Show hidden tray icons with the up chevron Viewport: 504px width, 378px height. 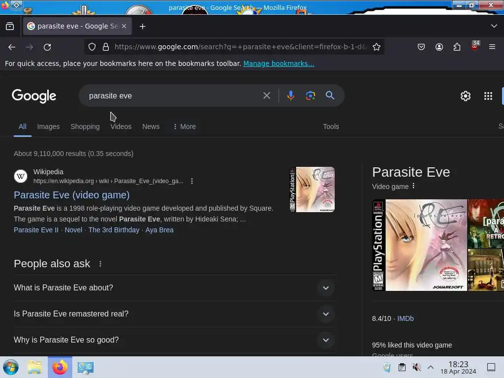(x=431, y=367)
